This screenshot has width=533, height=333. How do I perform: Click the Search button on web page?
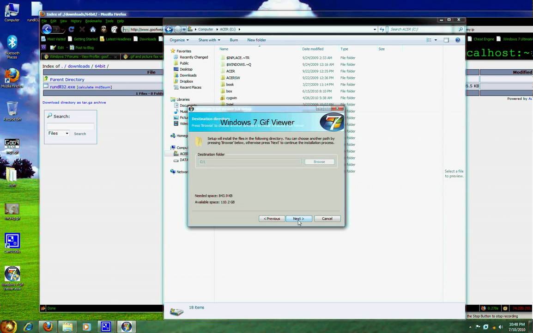pyautogui.click(x=80, y=134)
